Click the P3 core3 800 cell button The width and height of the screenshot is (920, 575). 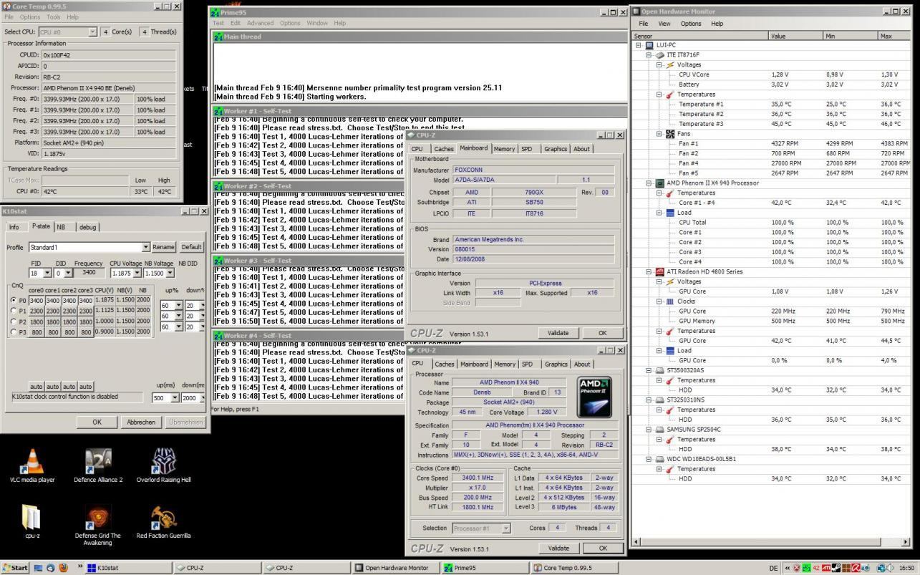pyautogui.click(x=85, y=332)
